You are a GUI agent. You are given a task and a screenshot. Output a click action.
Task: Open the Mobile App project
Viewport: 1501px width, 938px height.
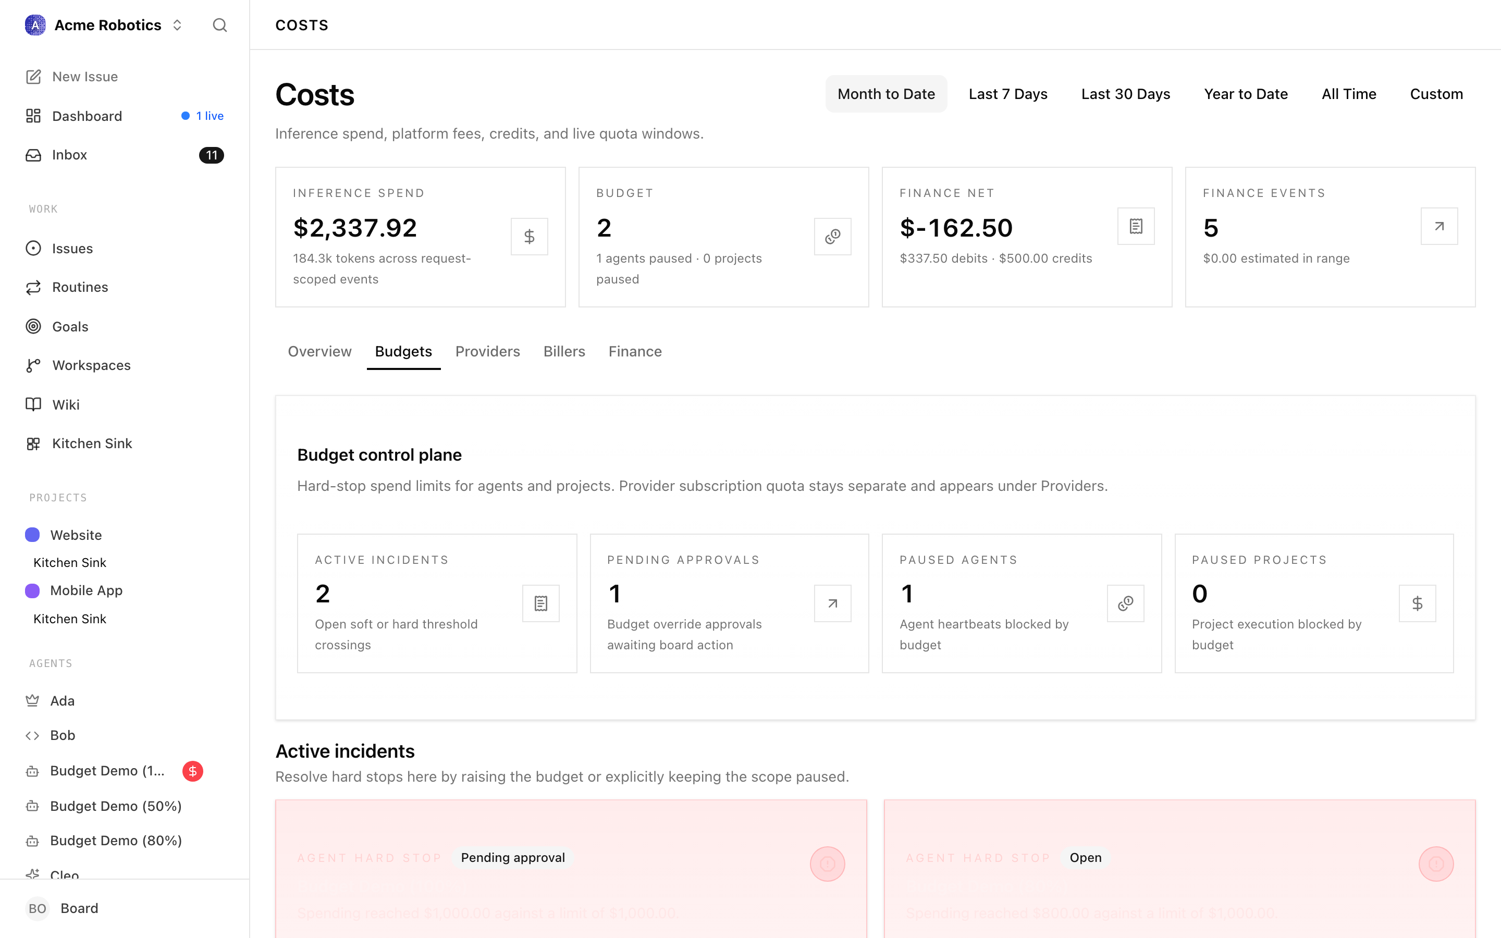pos(125,590)
